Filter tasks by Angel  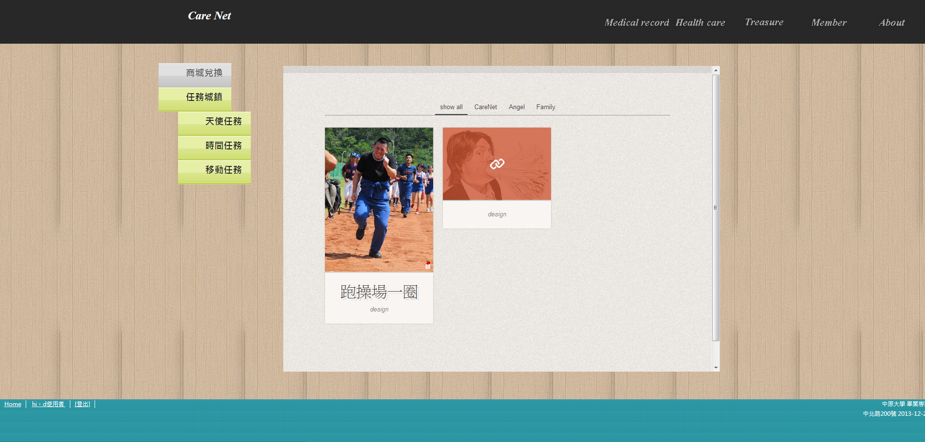[x=517, y=107]
